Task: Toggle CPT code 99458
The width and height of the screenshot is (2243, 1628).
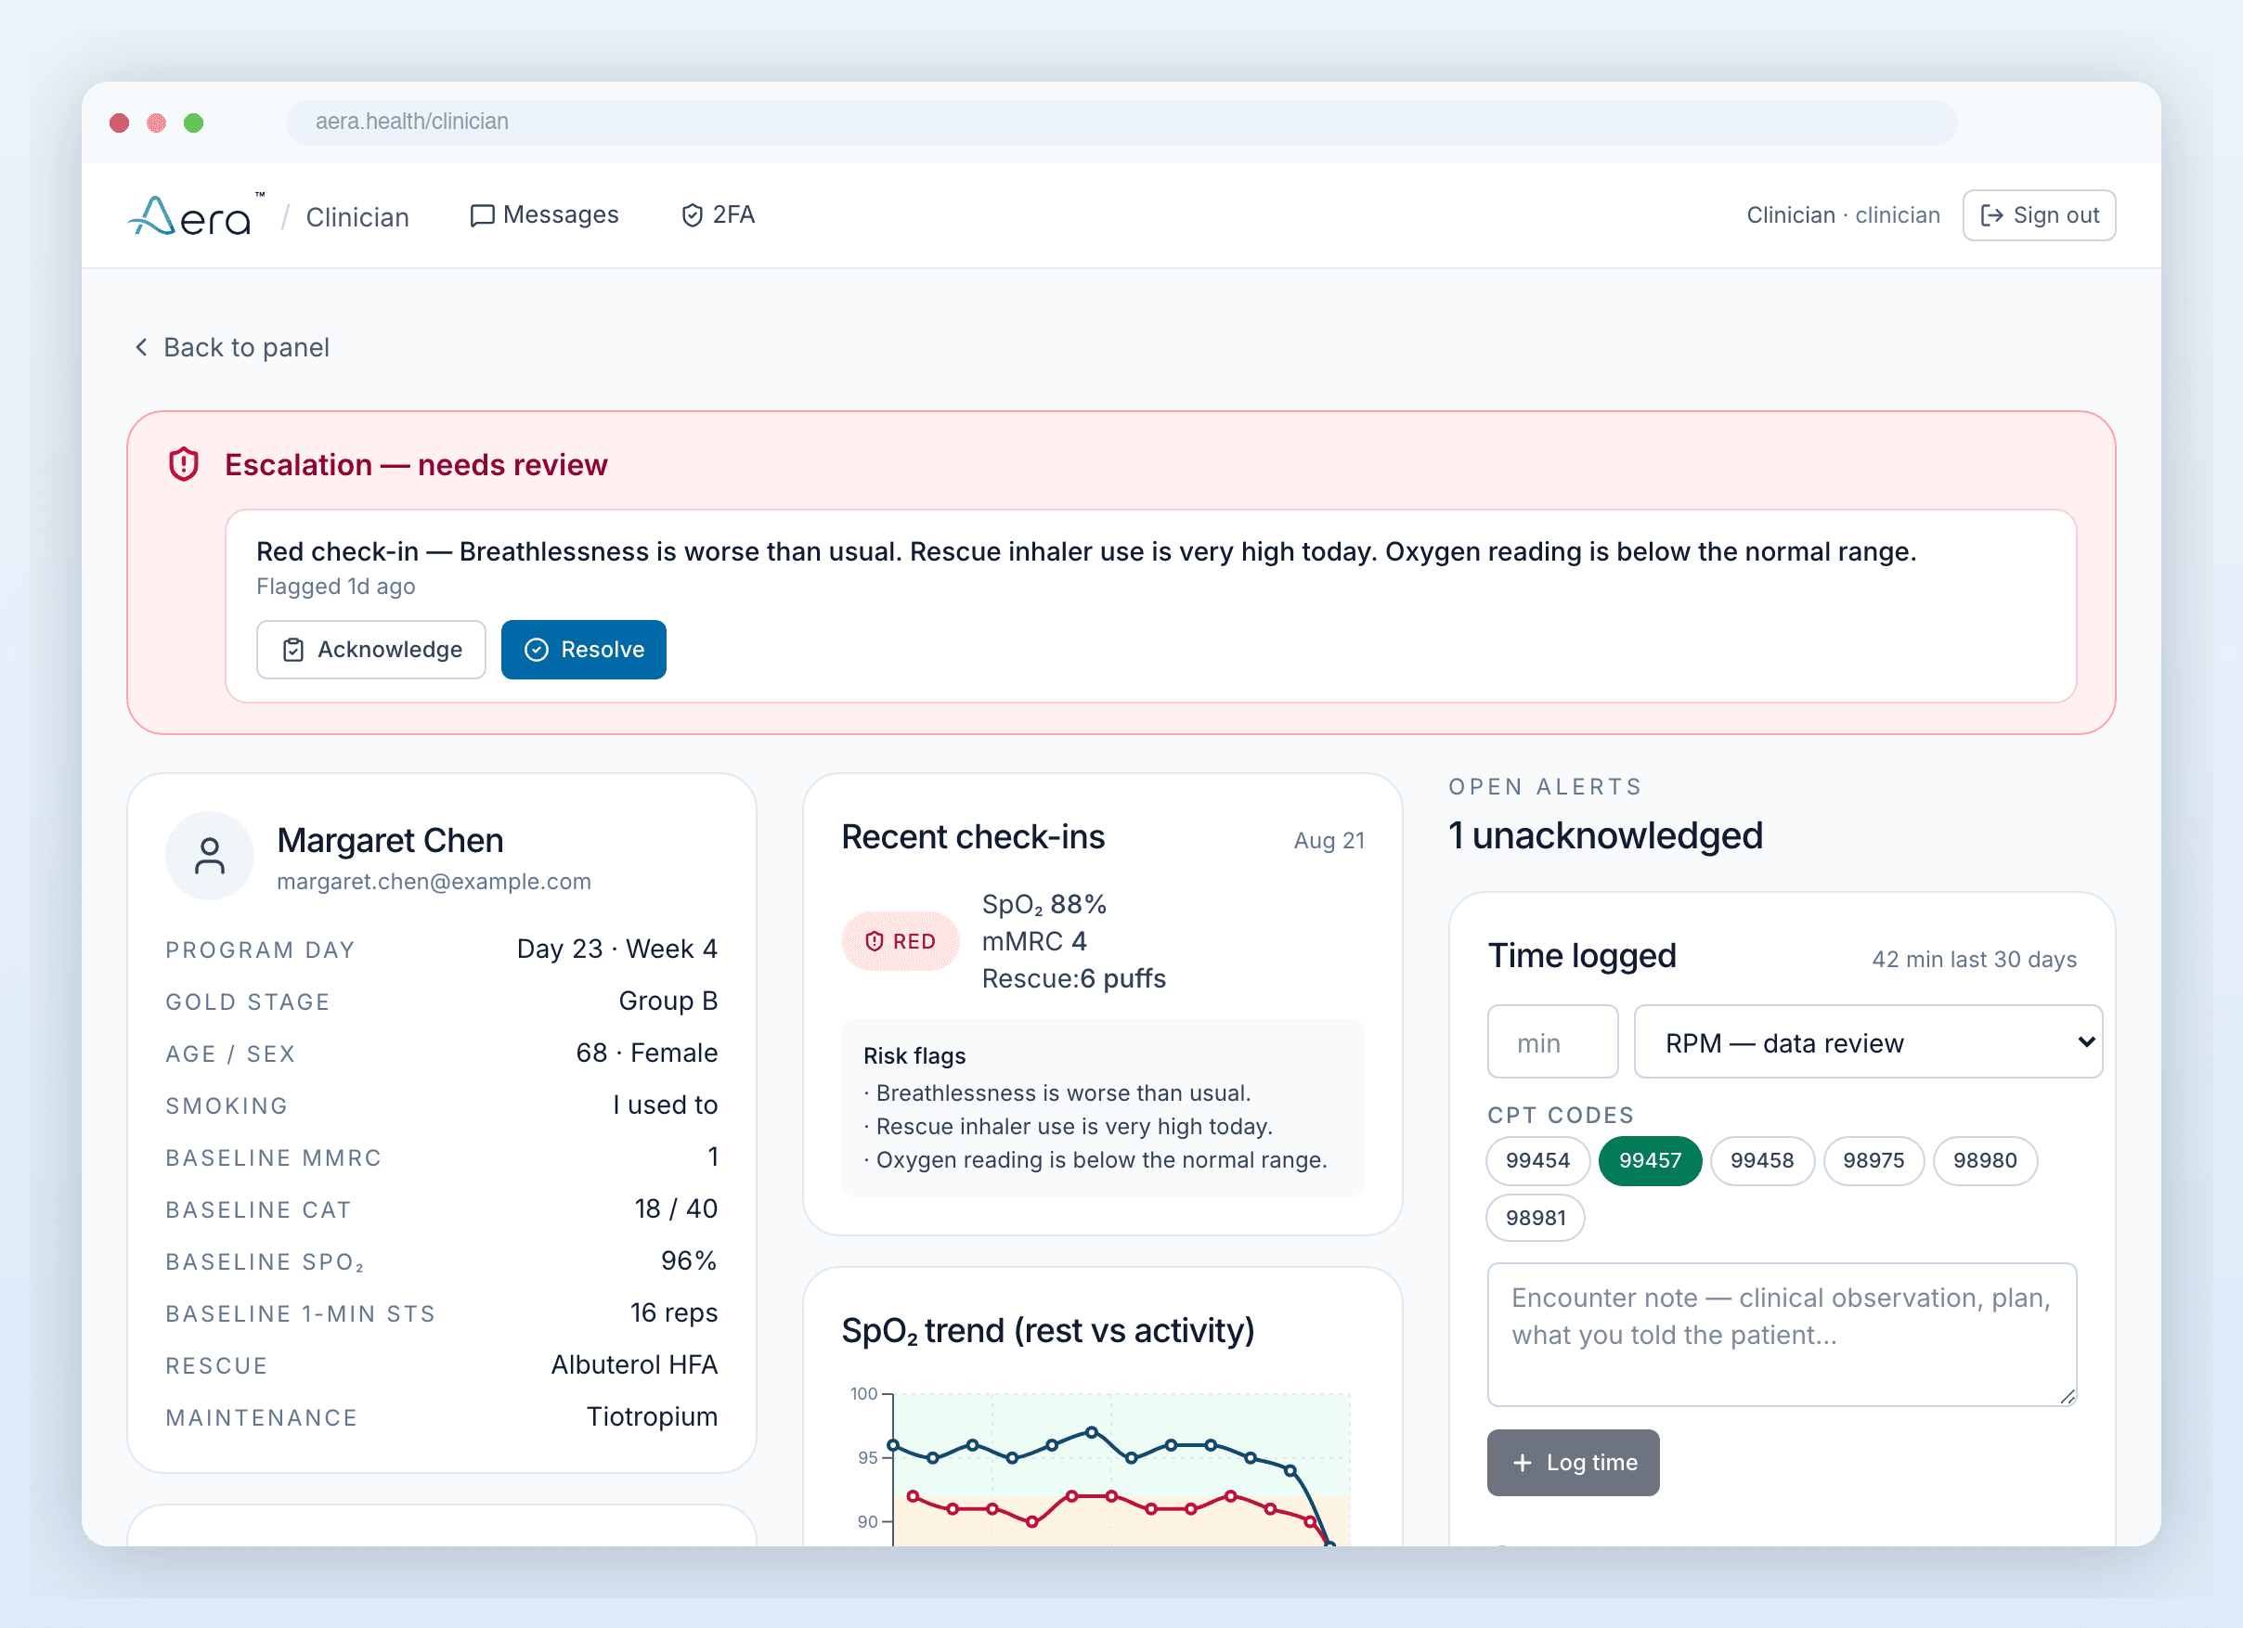Action: (x=1762, y=1160)
